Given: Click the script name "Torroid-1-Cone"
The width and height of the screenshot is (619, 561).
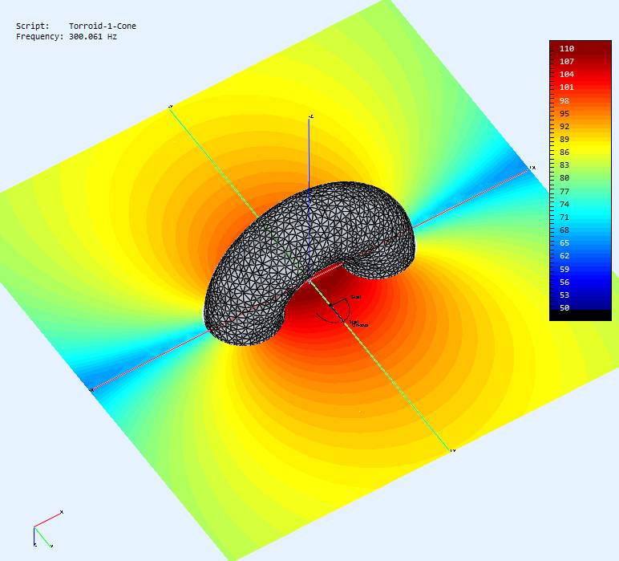Looking at the screenshot, I should 103,26.
